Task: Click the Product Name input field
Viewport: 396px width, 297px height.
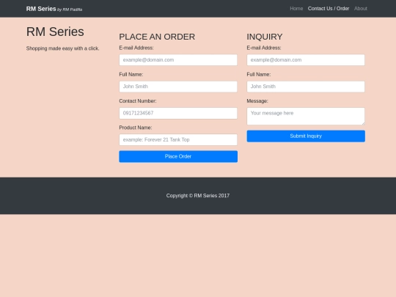Action: pos(178,139)
